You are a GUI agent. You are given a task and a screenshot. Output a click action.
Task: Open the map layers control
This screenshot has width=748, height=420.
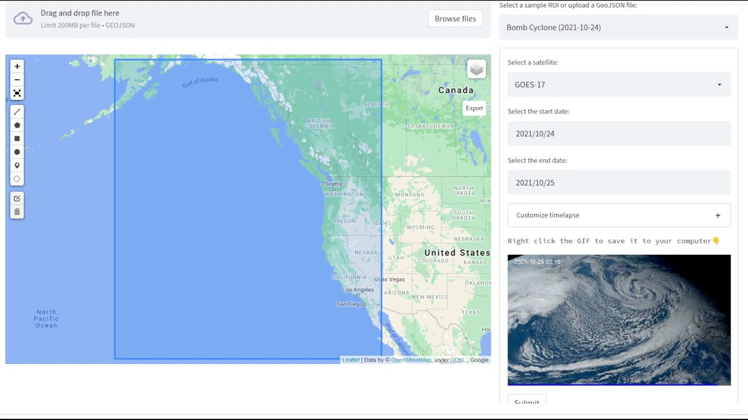(x=476, y=70)
